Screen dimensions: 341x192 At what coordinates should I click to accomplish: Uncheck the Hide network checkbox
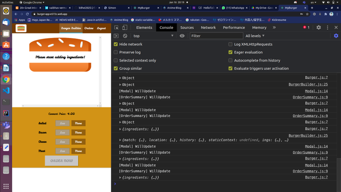click(x=116, y=44)
